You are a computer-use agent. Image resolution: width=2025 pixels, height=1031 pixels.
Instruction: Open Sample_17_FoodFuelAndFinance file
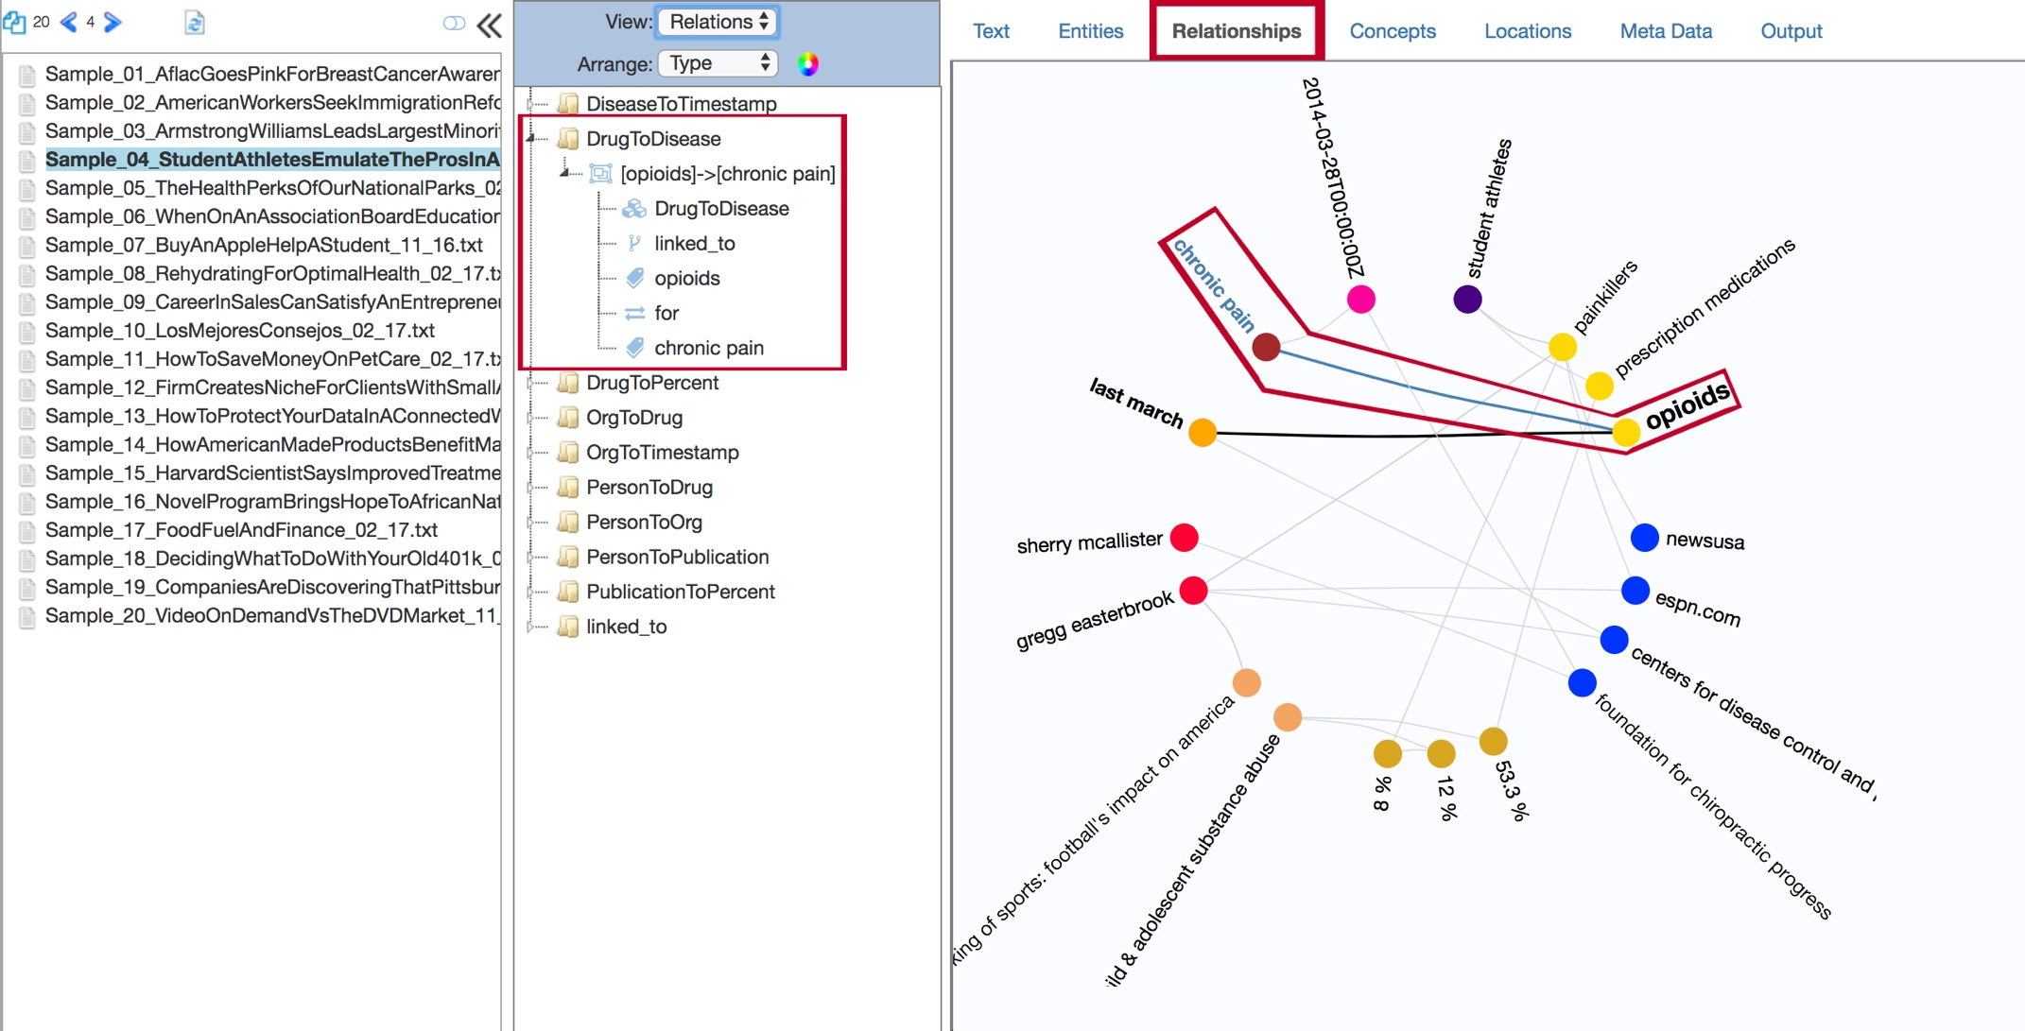coord(241,530)
